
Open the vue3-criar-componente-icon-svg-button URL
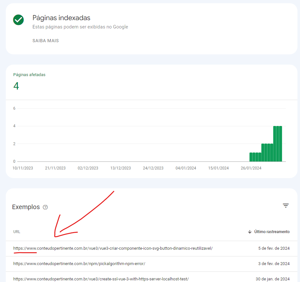113,248
